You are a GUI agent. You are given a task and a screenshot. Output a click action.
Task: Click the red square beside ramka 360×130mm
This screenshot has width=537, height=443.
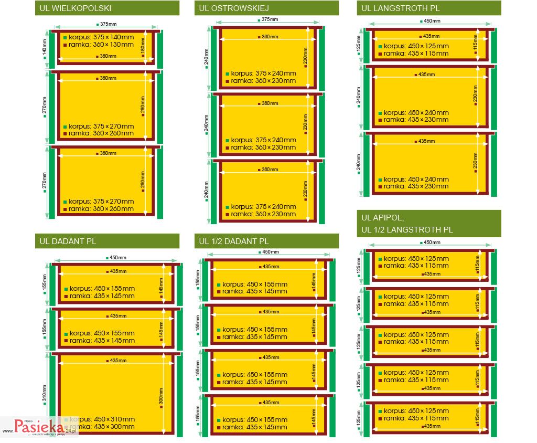tap(65, 45)
